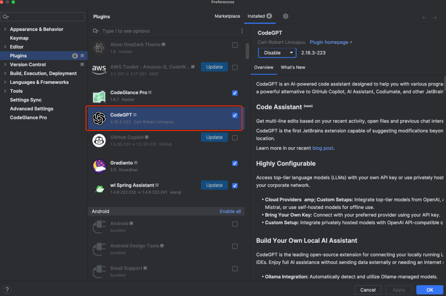Click the settings search magnifier icon
The width and height of the screenshot is (446, 296).
[5, 17]
